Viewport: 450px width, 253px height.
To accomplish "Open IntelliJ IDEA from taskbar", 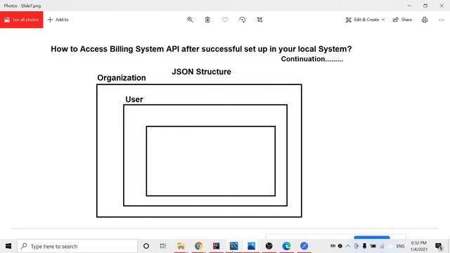I will pos(216,246).
